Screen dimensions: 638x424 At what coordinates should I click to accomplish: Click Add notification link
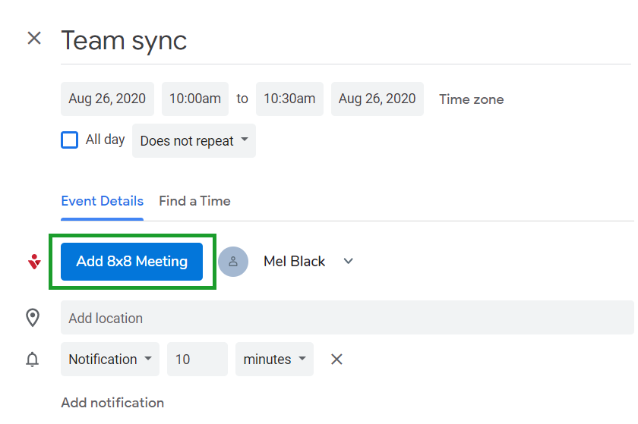pyautogui.click(x=112, y=403)
